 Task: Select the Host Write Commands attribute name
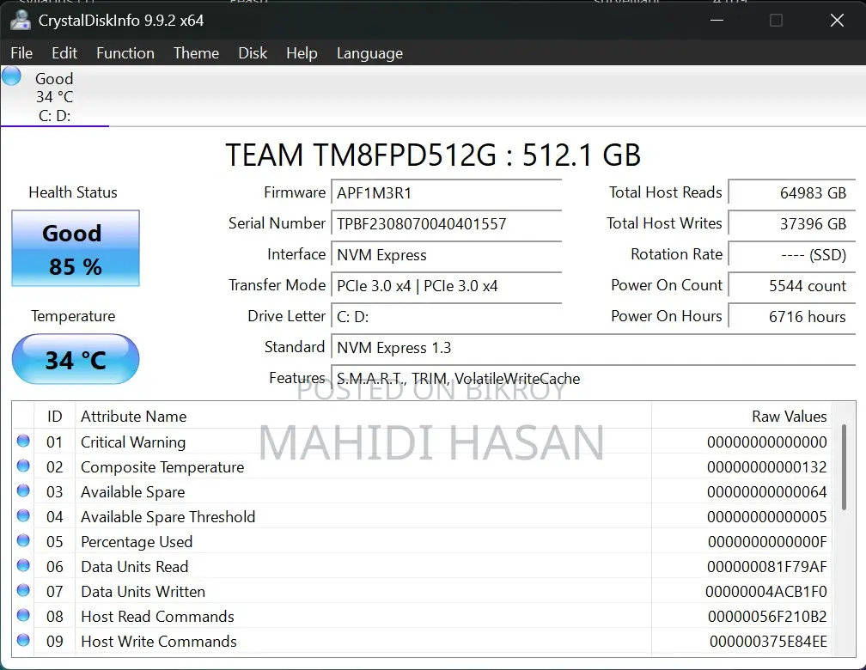pyautogui.click(x=159, y=642)
